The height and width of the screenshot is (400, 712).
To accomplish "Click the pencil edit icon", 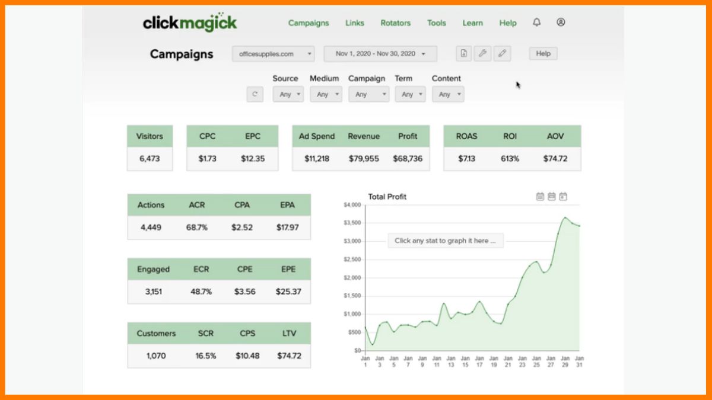I will [502, 54].
